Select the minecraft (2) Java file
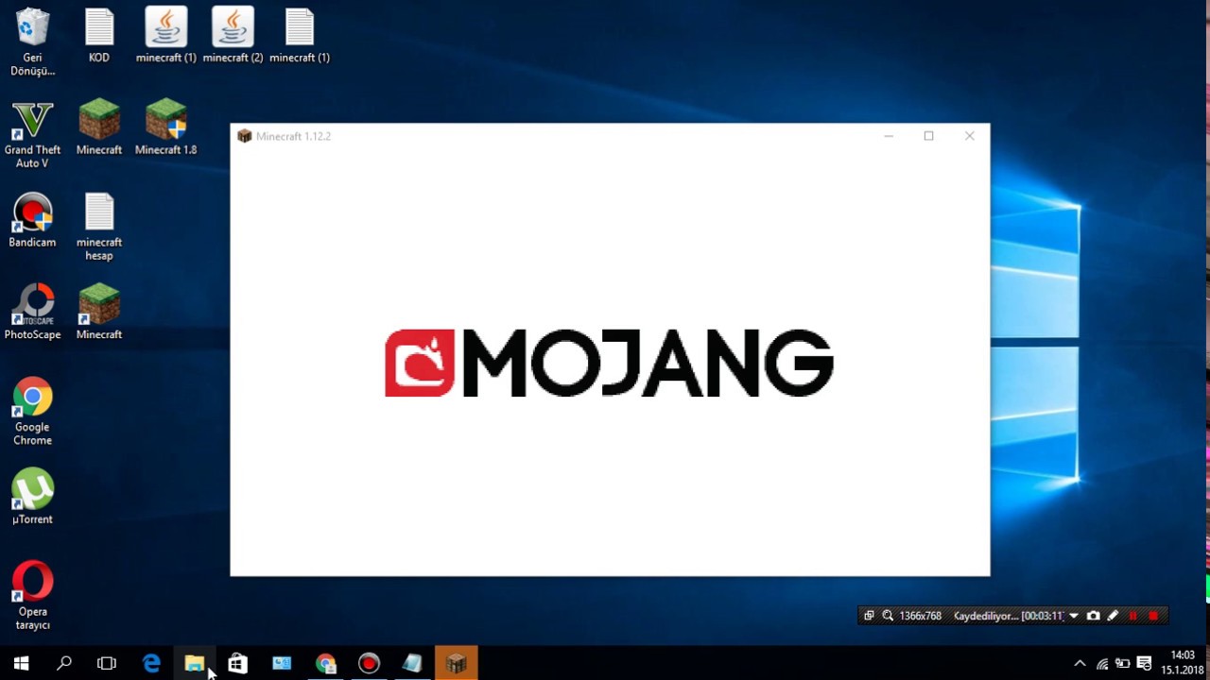 (x=233, y=36)
